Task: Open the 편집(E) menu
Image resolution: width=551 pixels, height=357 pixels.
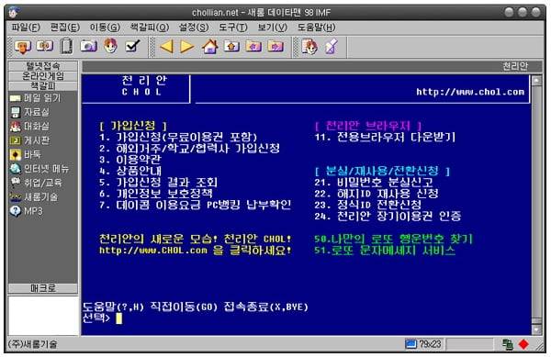Action: coord(65,27)
